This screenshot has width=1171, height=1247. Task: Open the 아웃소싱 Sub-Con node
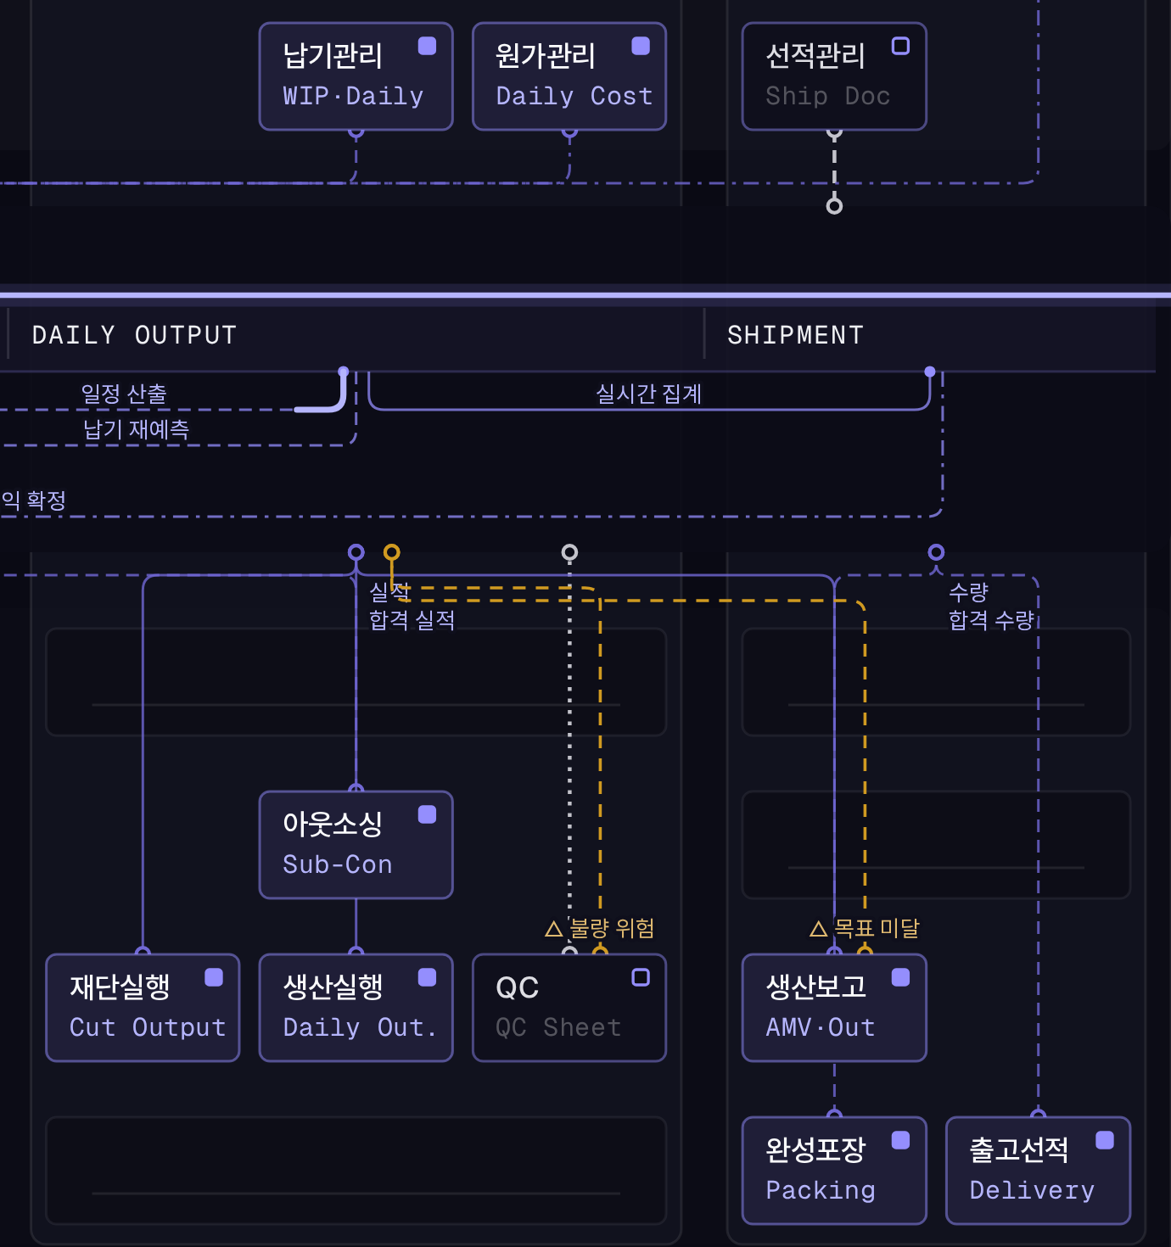[356, 845]
